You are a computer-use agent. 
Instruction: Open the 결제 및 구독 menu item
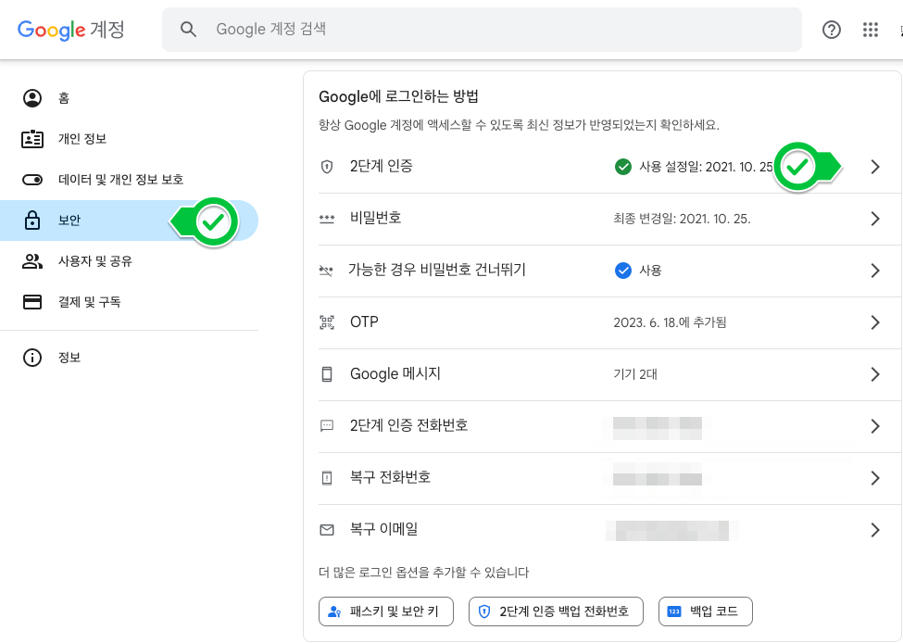pos(129,302)
